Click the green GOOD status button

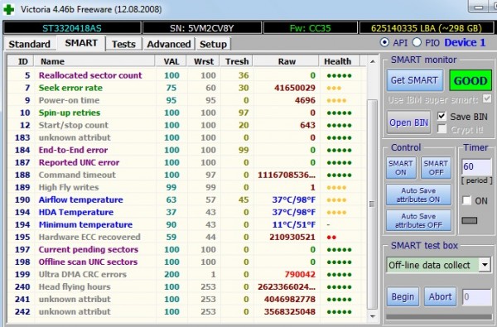tap(470, 81)
